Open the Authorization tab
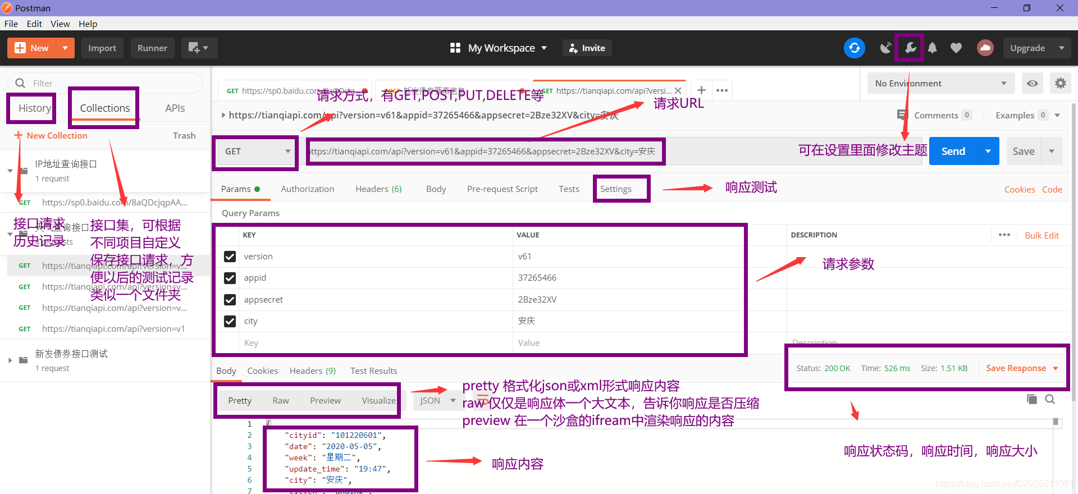 click(307, 189)
